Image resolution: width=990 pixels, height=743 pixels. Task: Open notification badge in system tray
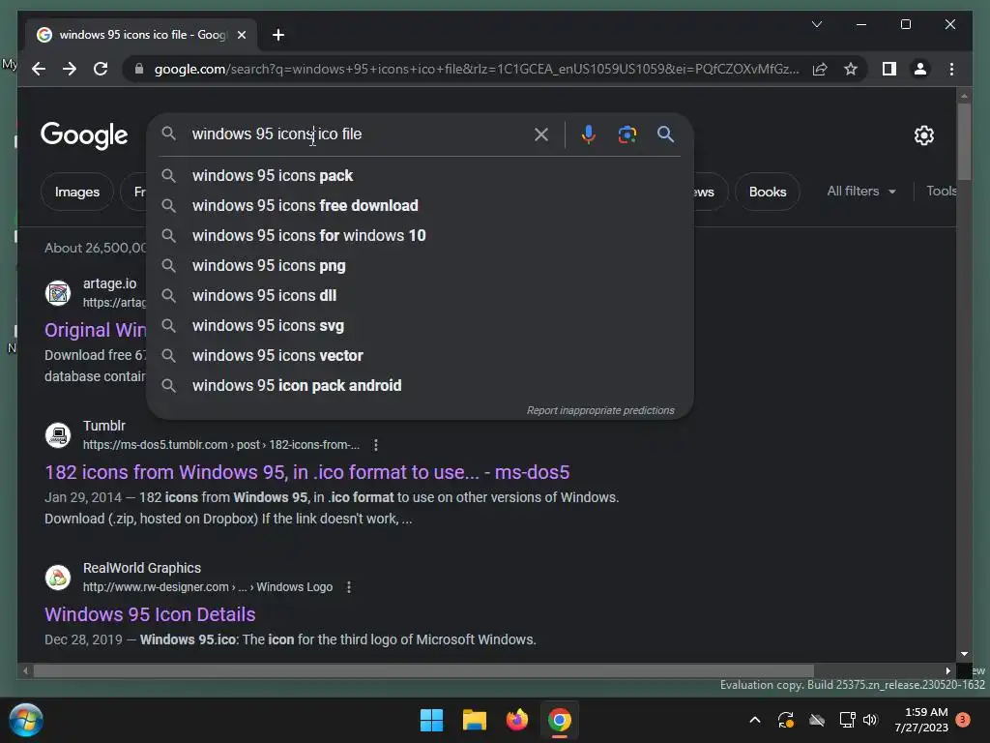click(x=963, y=720)
